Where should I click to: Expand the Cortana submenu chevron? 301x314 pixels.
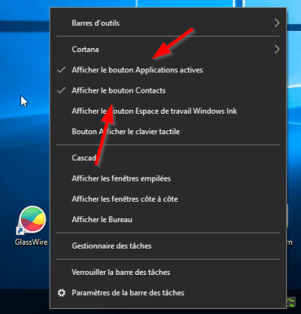(277, 49)
